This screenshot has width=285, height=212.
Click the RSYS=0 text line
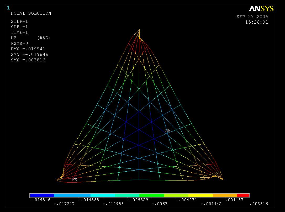click(19, 43)
